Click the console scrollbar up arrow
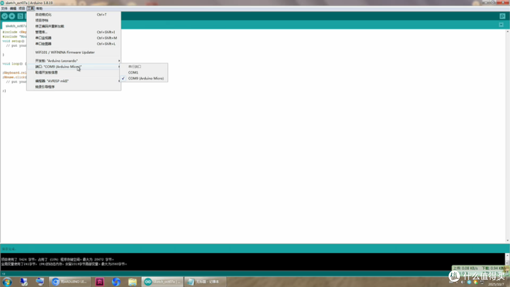 coord(507,255)
